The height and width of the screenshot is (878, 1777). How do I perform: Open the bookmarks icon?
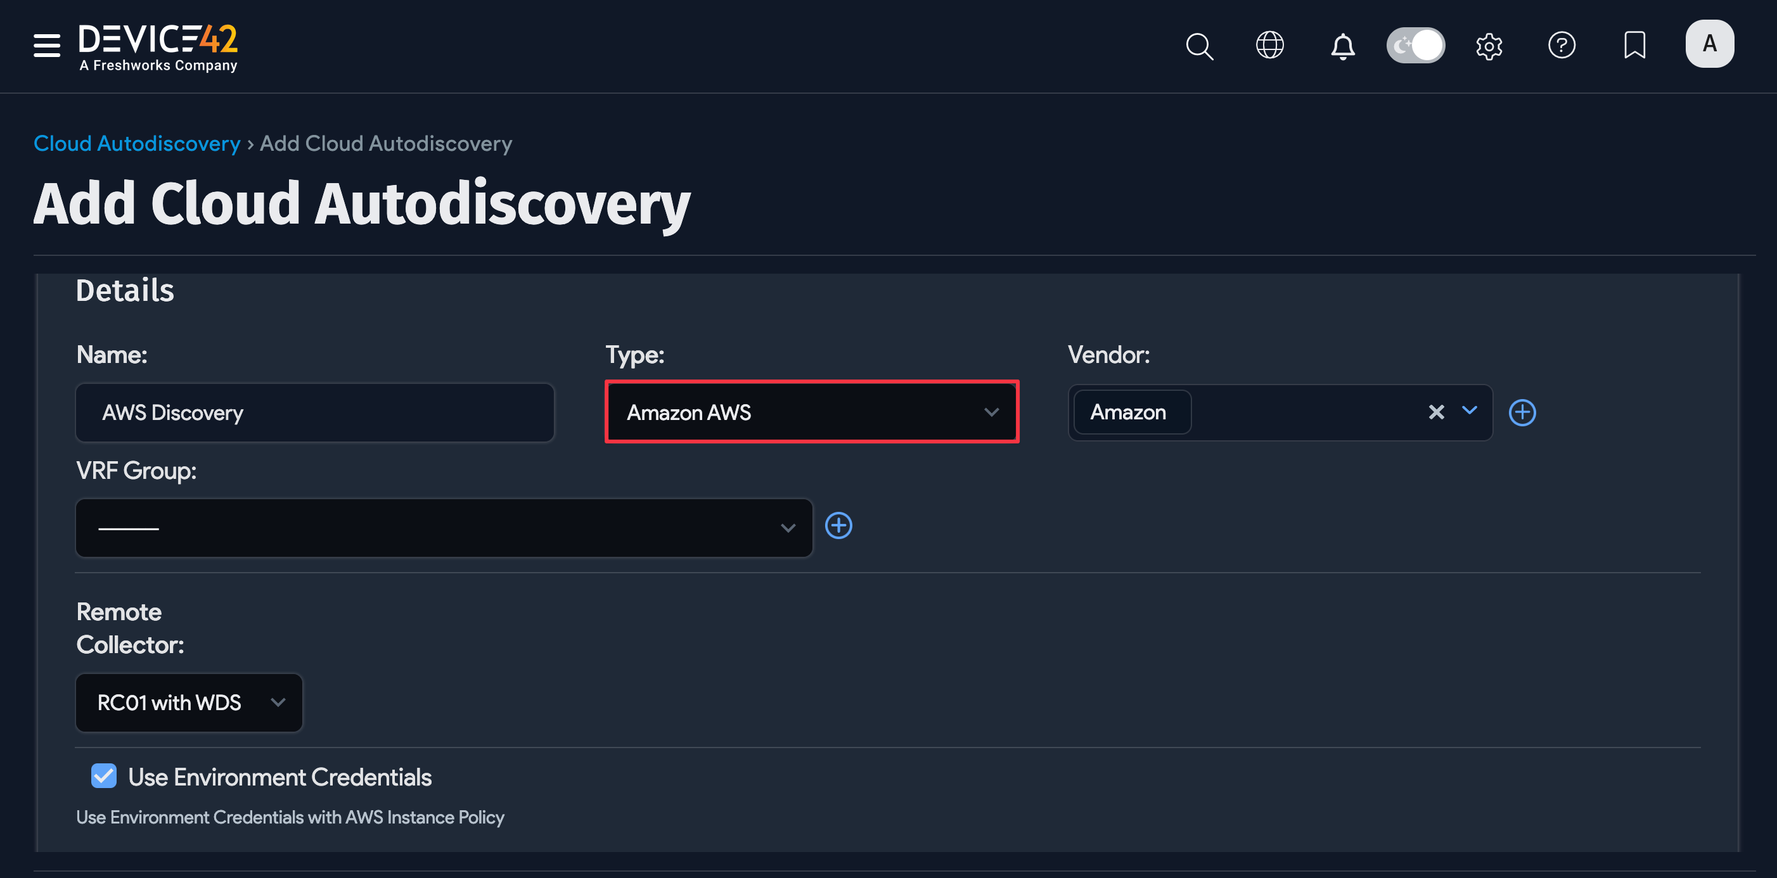tap(1635, 46)
